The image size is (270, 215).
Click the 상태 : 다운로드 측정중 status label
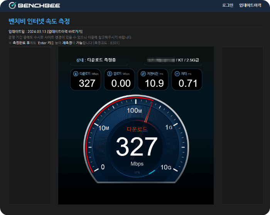tap(96, 60)
